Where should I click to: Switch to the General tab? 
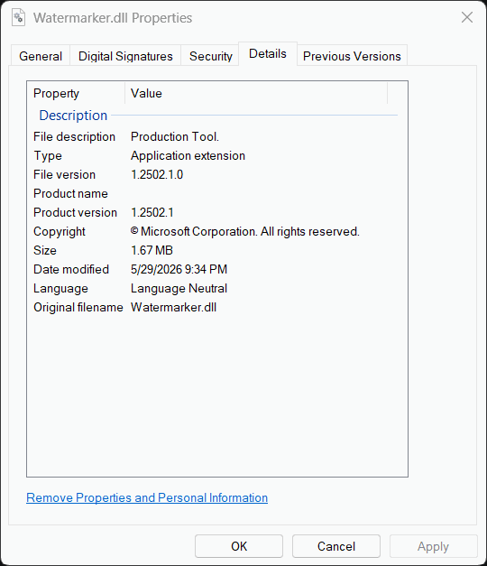click(41, 56)
